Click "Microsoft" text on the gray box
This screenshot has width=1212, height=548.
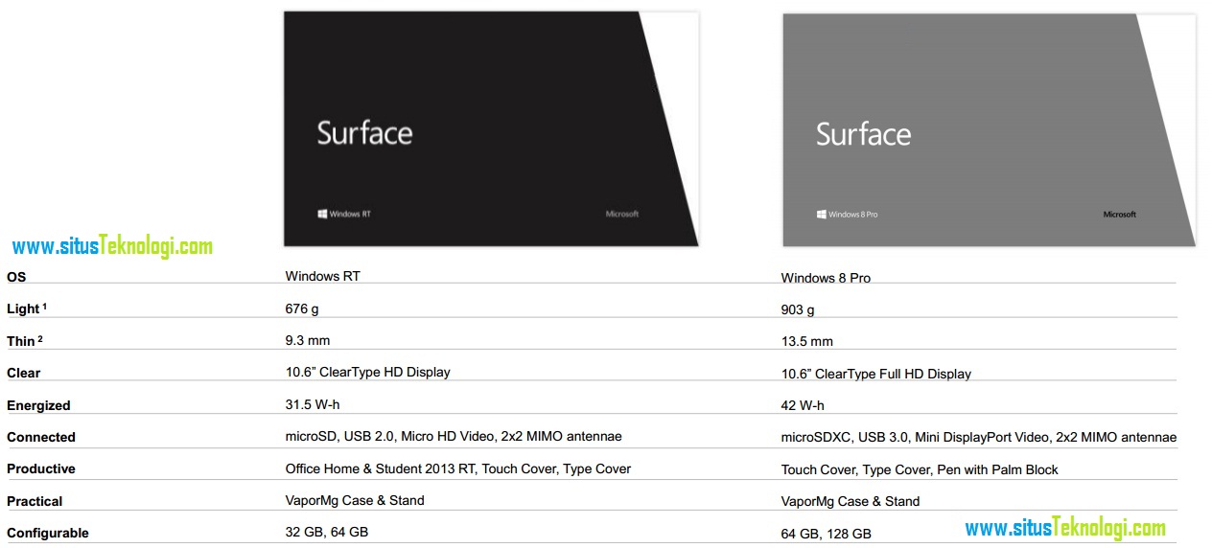pos(1119,215)
